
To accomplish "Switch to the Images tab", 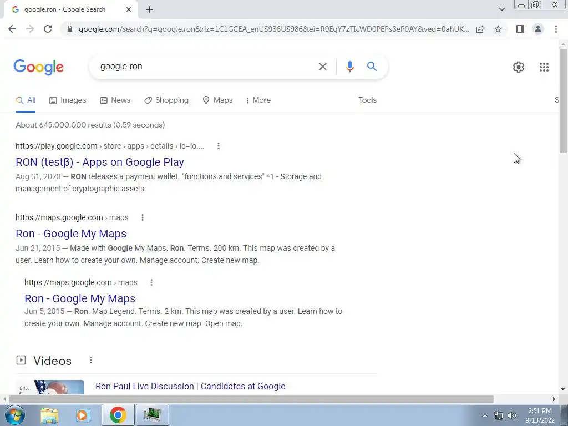I will coord(68,100).
